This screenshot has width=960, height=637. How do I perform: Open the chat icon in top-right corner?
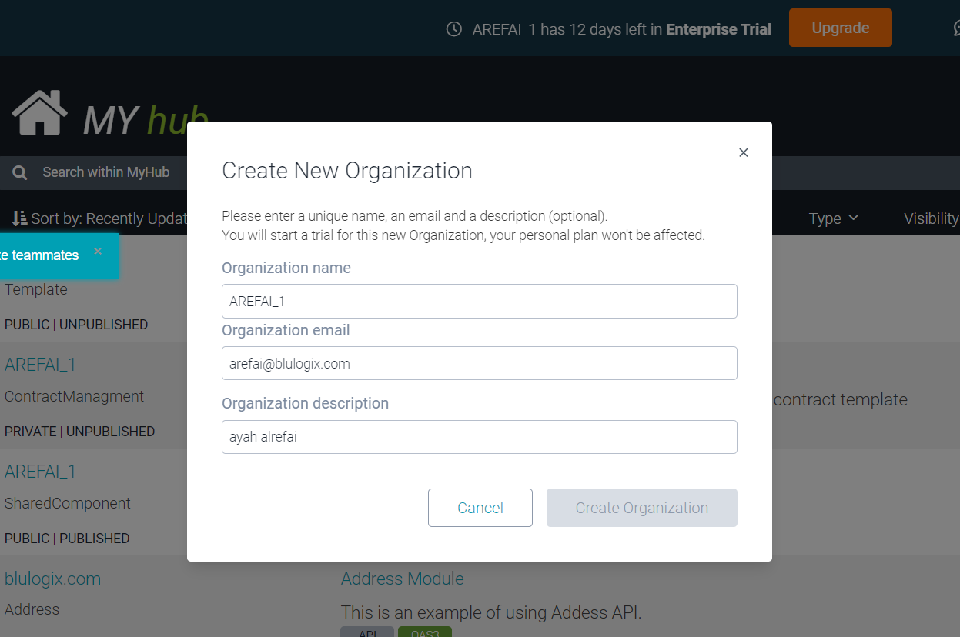(955, 28)
